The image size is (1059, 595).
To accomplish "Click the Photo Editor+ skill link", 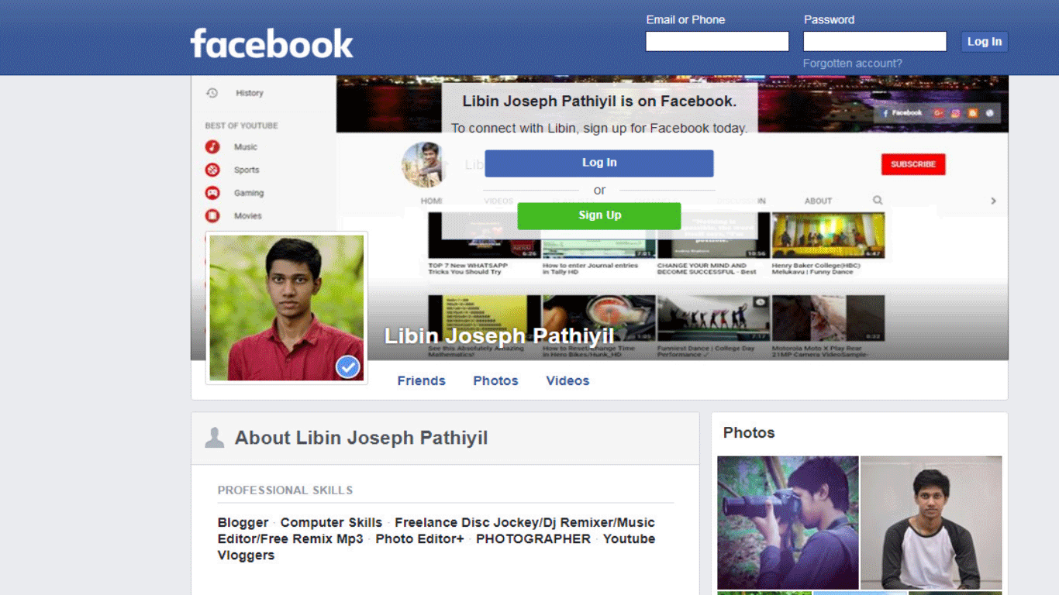I will (419, 538).
